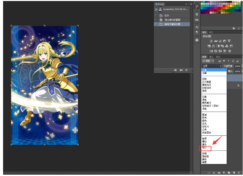Viewport: 243px width, 176px height.
Task: Click the trash icon in History panel
Action: point(187,70)
